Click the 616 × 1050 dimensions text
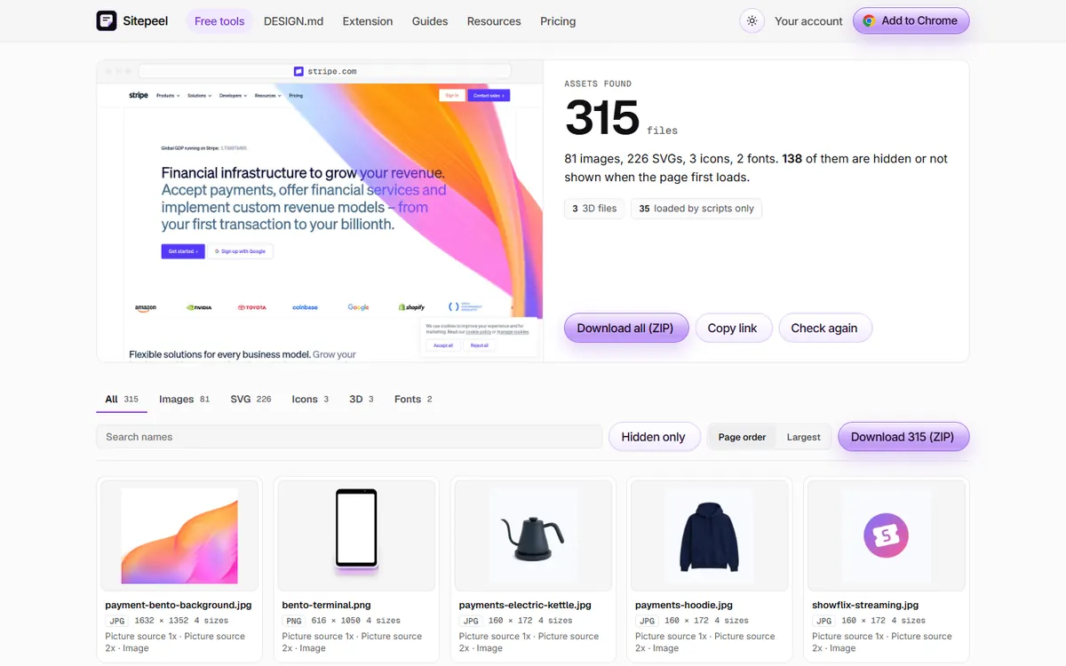The image size is (1066, 666). click(x=336, y=621)
